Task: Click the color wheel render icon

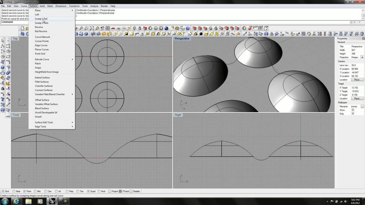Action: pos(150,28)
